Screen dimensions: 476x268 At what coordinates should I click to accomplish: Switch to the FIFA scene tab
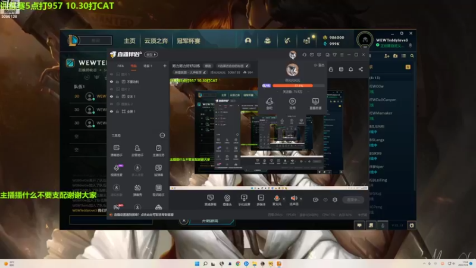point(121,66)
